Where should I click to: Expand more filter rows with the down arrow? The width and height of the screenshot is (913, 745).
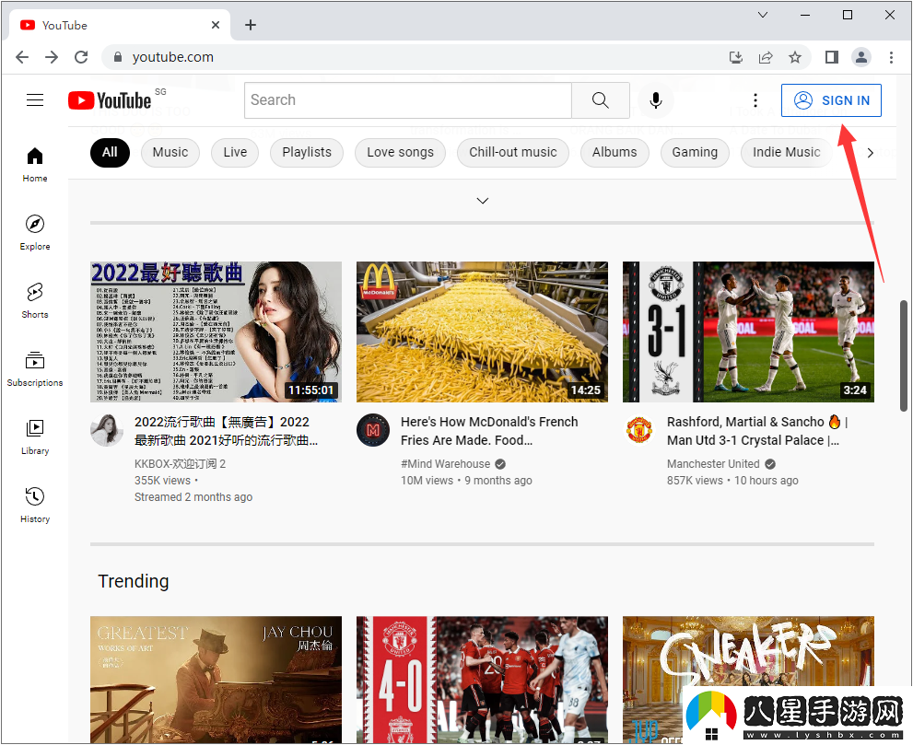(482, 200)
